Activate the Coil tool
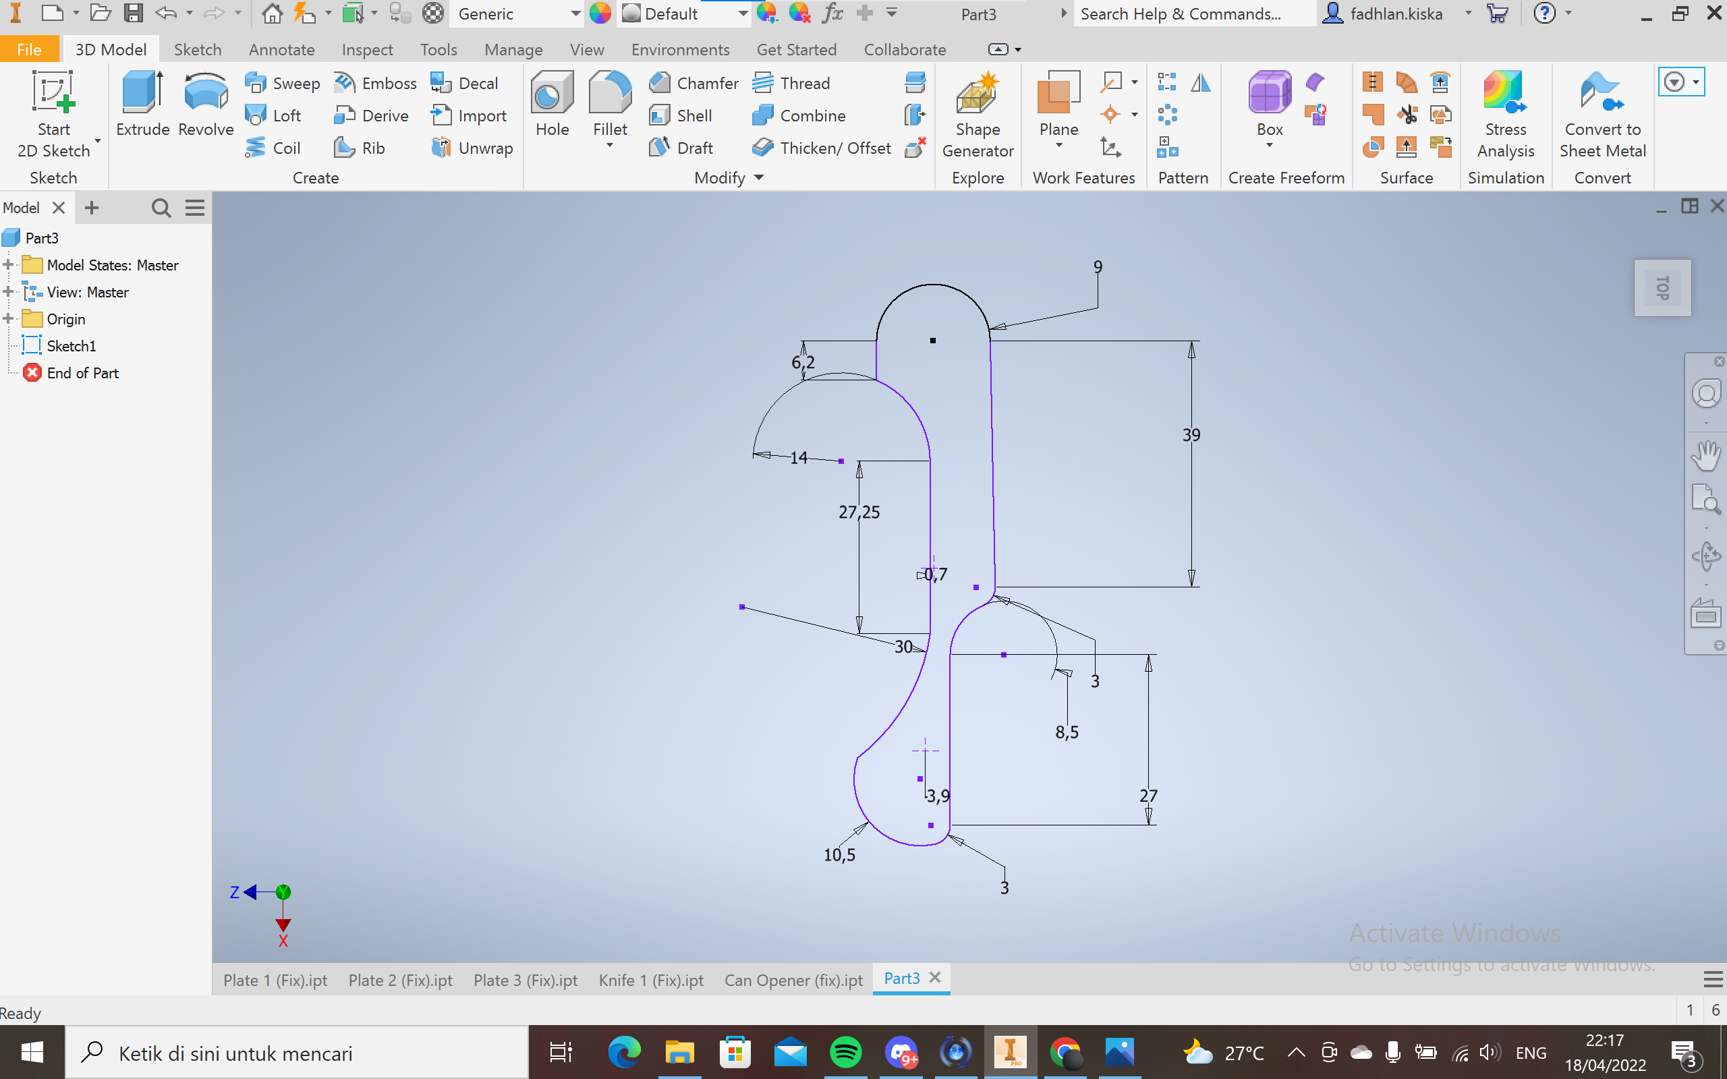Image resolution: width=1727 pixels, height=1079 pixels. point(273,148)
